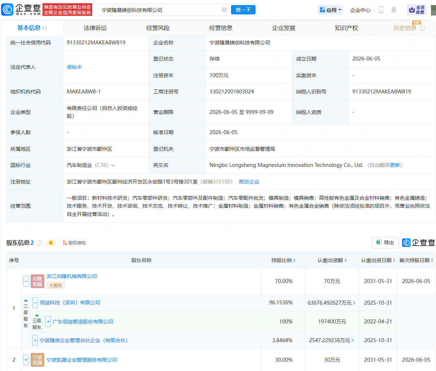Switch to the 基本信息 tab

tap(32, 28)
